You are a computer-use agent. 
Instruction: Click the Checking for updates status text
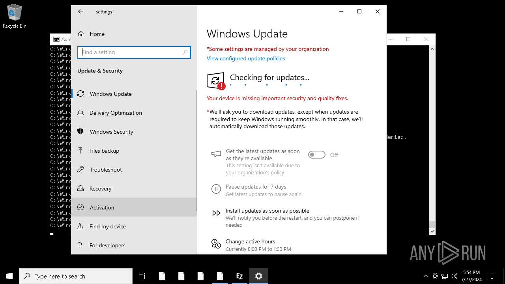[x=269, y=77]
